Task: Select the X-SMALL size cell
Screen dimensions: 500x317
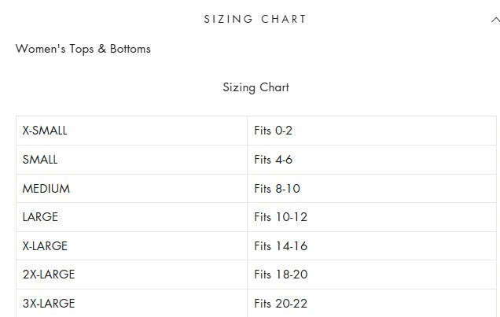Action: click(x=45, y=131)
